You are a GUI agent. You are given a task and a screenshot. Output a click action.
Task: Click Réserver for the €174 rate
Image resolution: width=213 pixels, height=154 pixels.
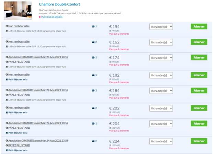coord(199,57)
